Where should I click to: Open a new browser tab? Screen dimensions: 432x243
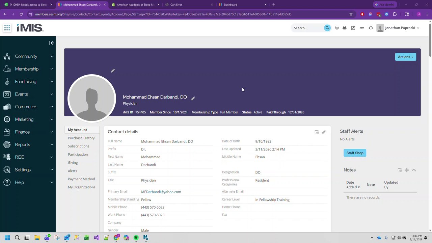point(273,5)
